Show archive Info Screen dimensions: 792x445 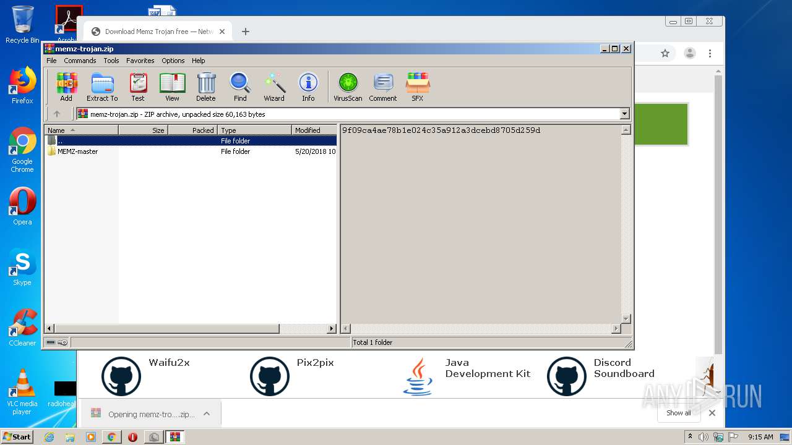coord(308,87)
